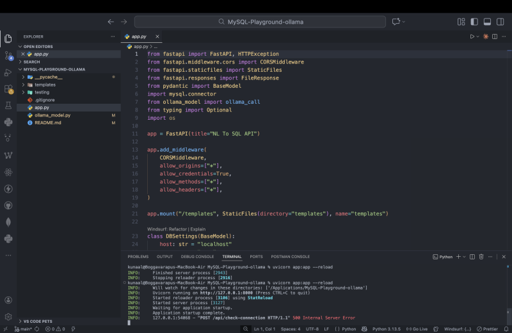Image resolution: width=512 pixels, height=333 pixels.
Task: Click Go Live in the status bar
Action: pyautogui.click(x=416, y=329)
